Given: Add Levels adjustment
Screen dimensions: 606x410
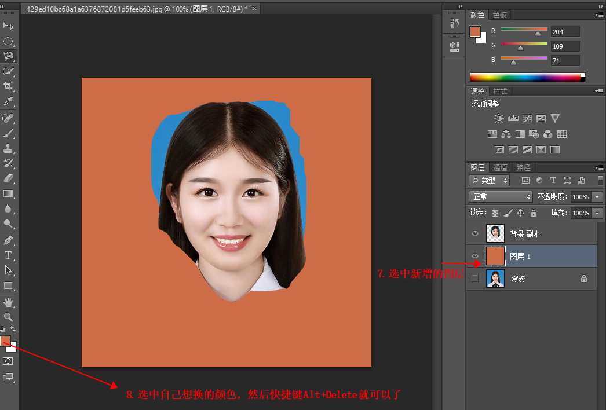Looking at the screenshot, I should (513, 118).
